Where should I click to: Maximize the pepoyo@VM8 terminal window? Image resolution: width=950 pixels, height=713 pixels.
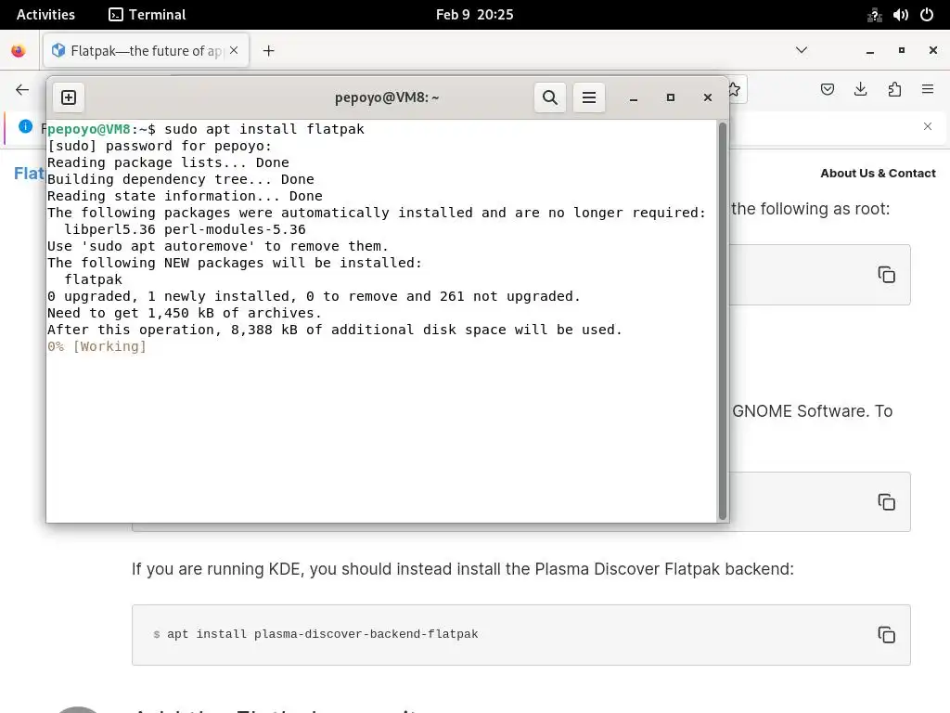670,97
